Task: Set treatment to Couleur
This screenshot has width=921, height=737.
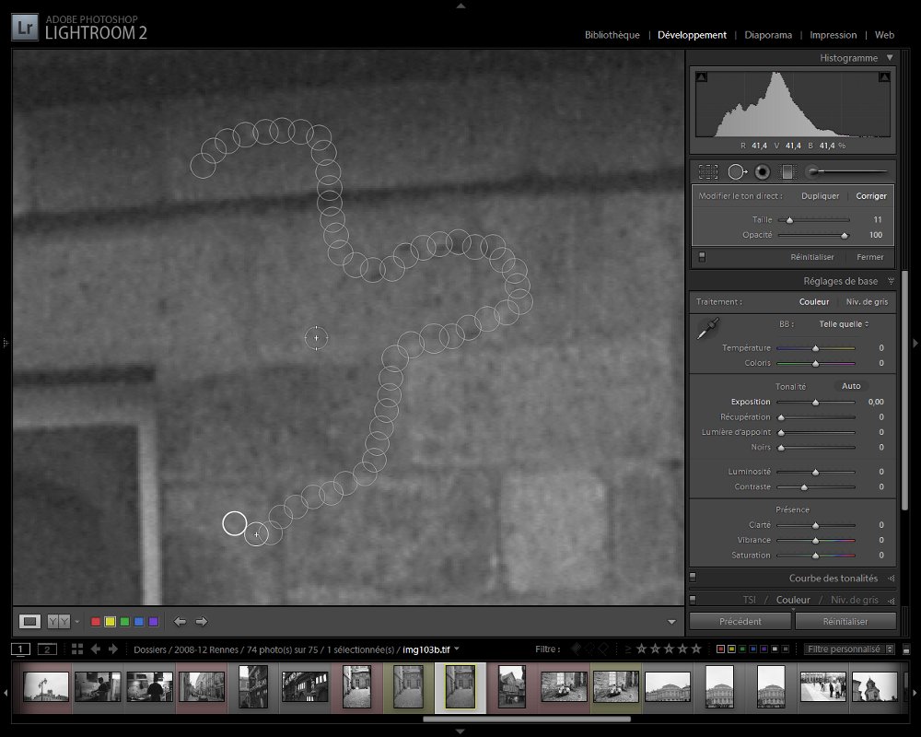Action: pyautogui.click(x=814, y=301)
